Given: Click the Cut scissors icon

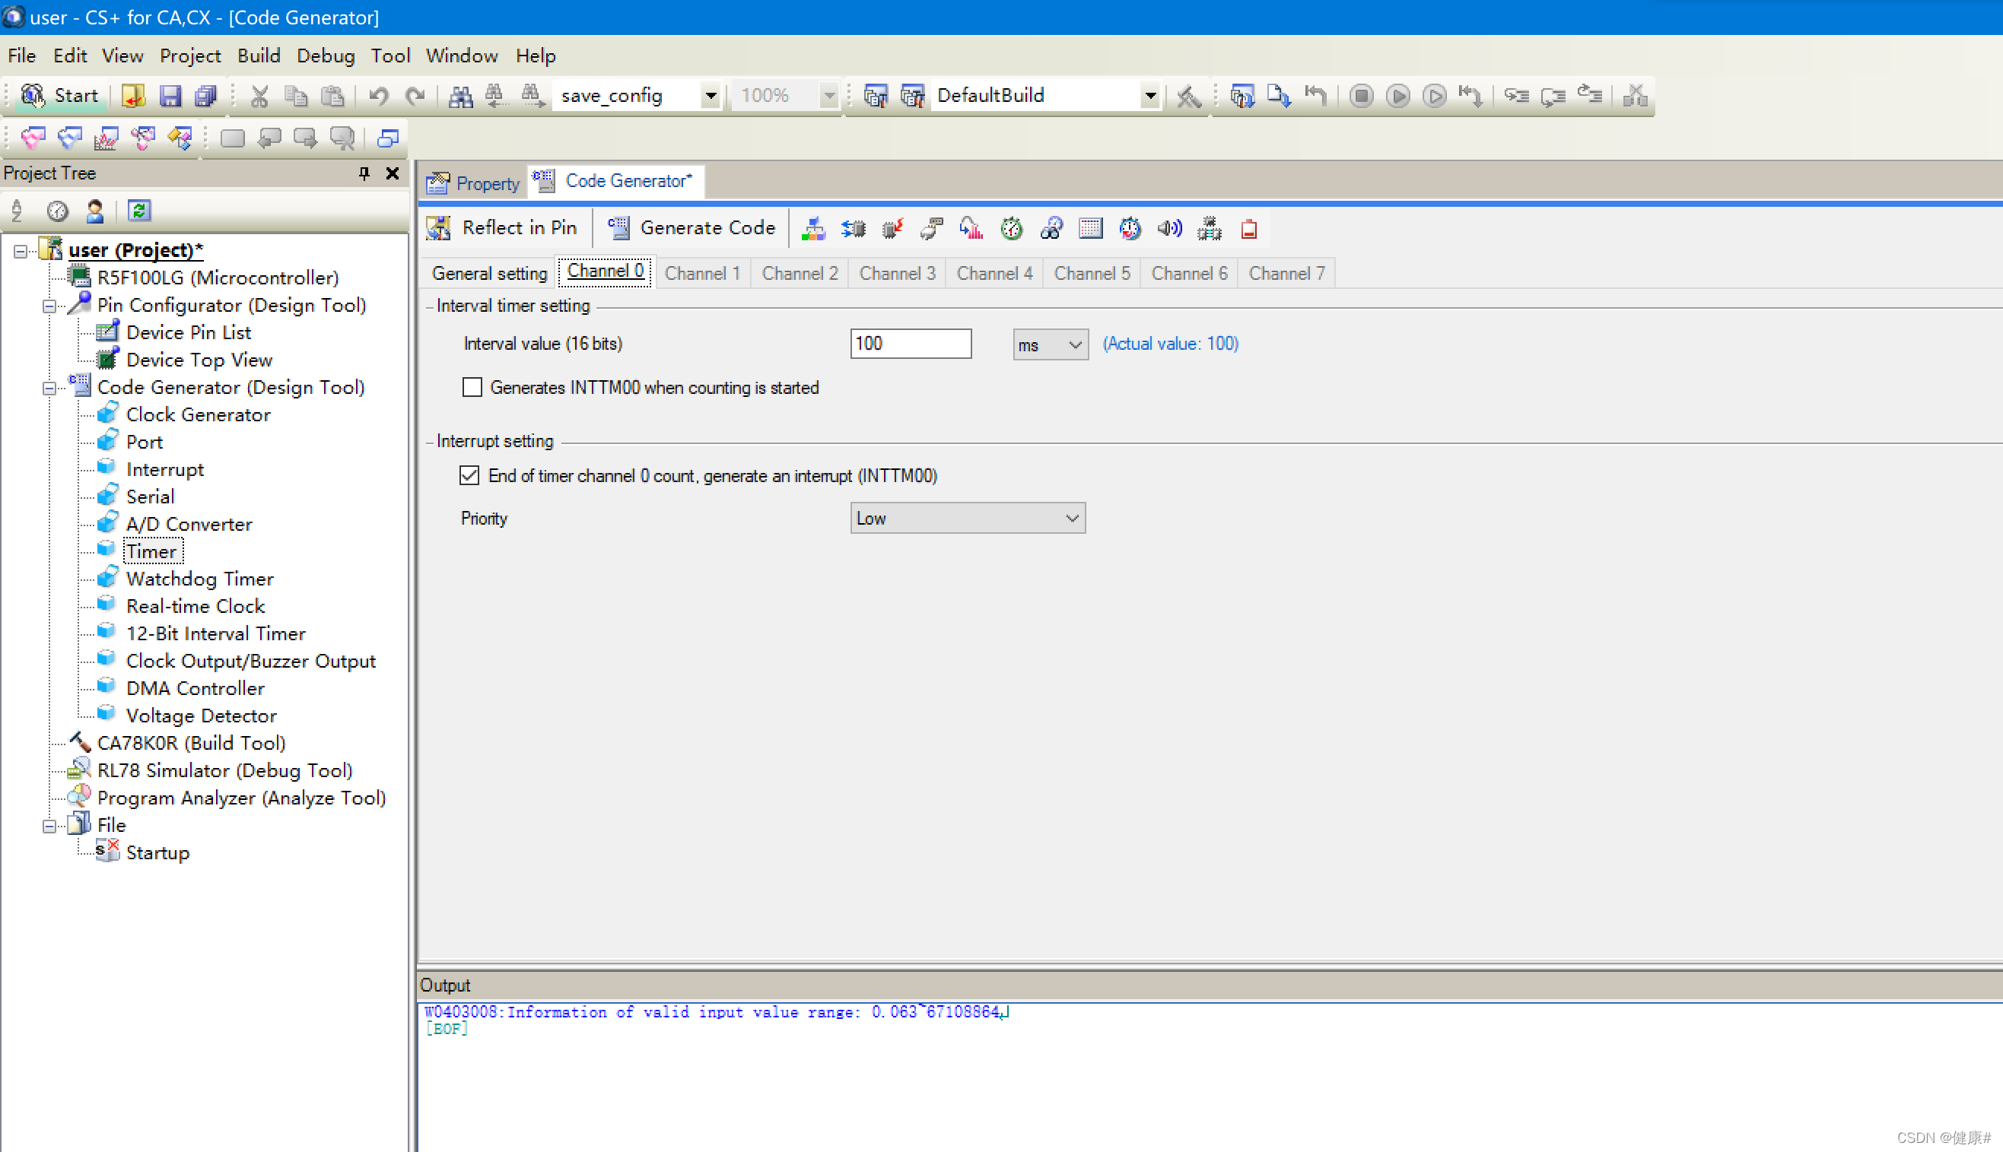Looking at the screenshot, I should click(x=259, y=96).
